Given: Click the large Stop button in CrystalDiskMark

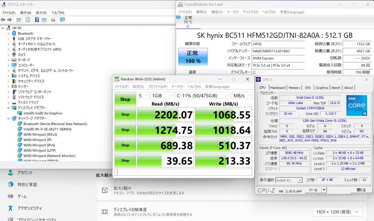Looking at the screenshot, I should pos(125,99).
